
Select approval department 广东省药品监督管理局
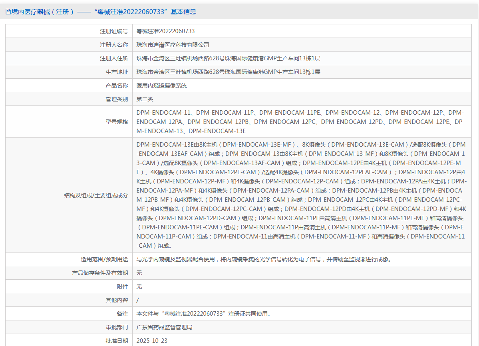[x=164, y=327]
